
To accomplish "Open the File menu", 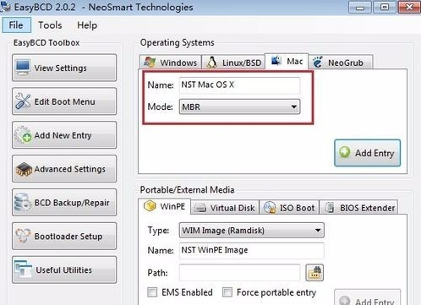I will 16,25.
